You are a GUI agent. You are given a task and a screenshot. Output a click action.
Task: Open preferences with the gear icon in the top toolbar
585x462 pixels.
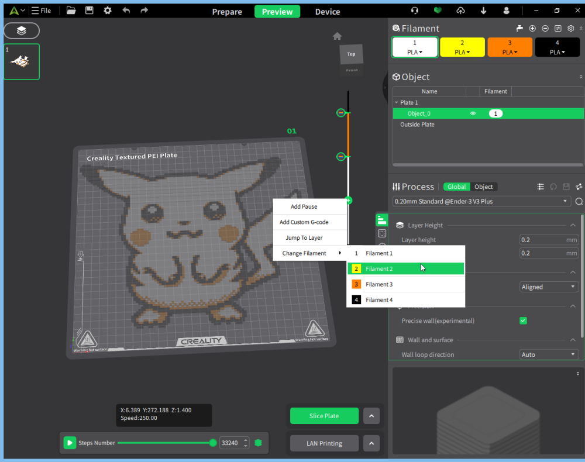(108, 11)
